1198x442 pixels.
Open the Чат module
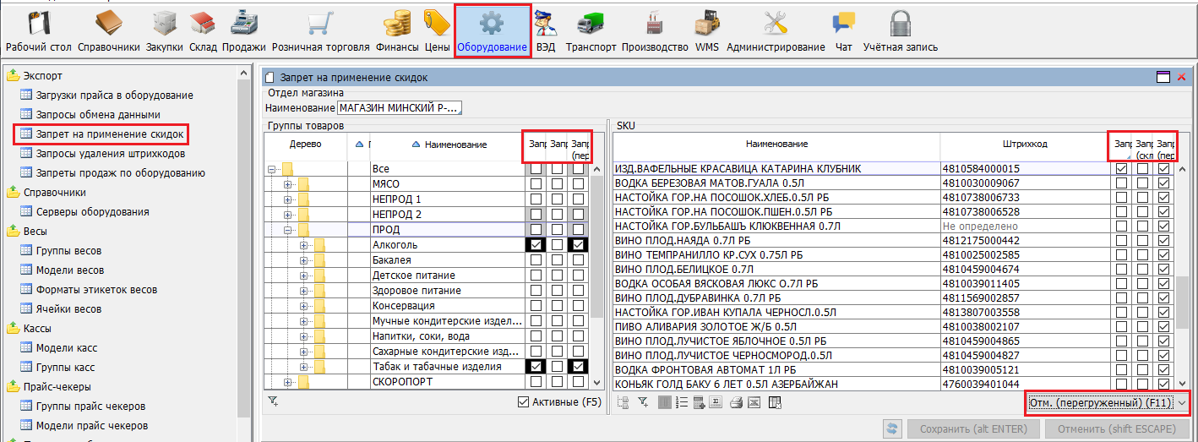[x=843, y=30]
